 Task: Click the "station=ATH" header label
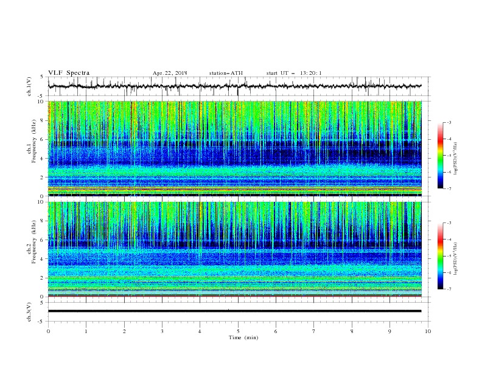coord(226,73)
